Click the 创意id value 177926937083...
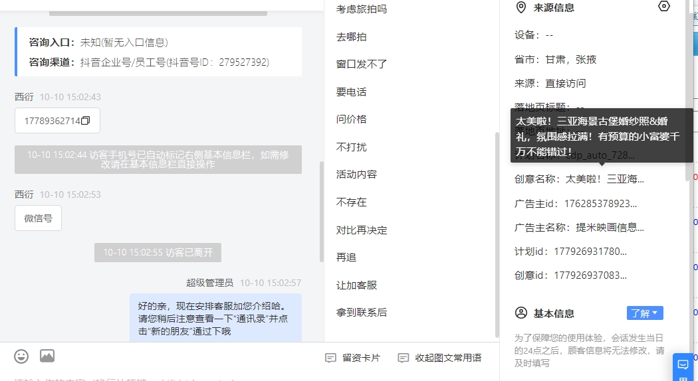Image resolution: width=698 pixels, height=381 pixels. coord(590,275)
